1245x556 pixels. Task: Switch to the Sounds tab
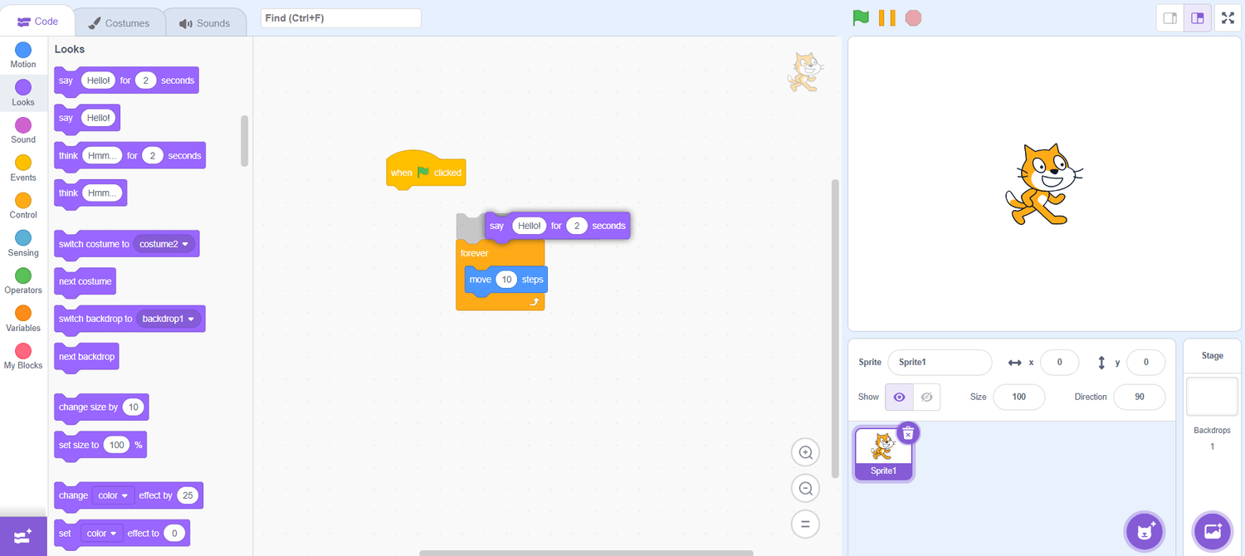[x=206, y=23]
